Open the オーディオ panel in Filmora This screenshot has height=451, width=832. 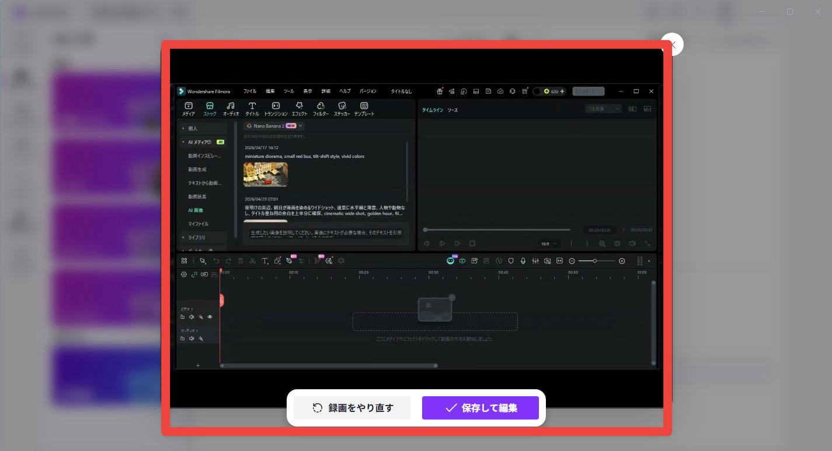(x=231, y=109)
